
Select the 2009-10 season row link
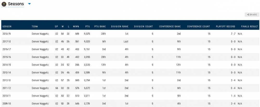6,104
